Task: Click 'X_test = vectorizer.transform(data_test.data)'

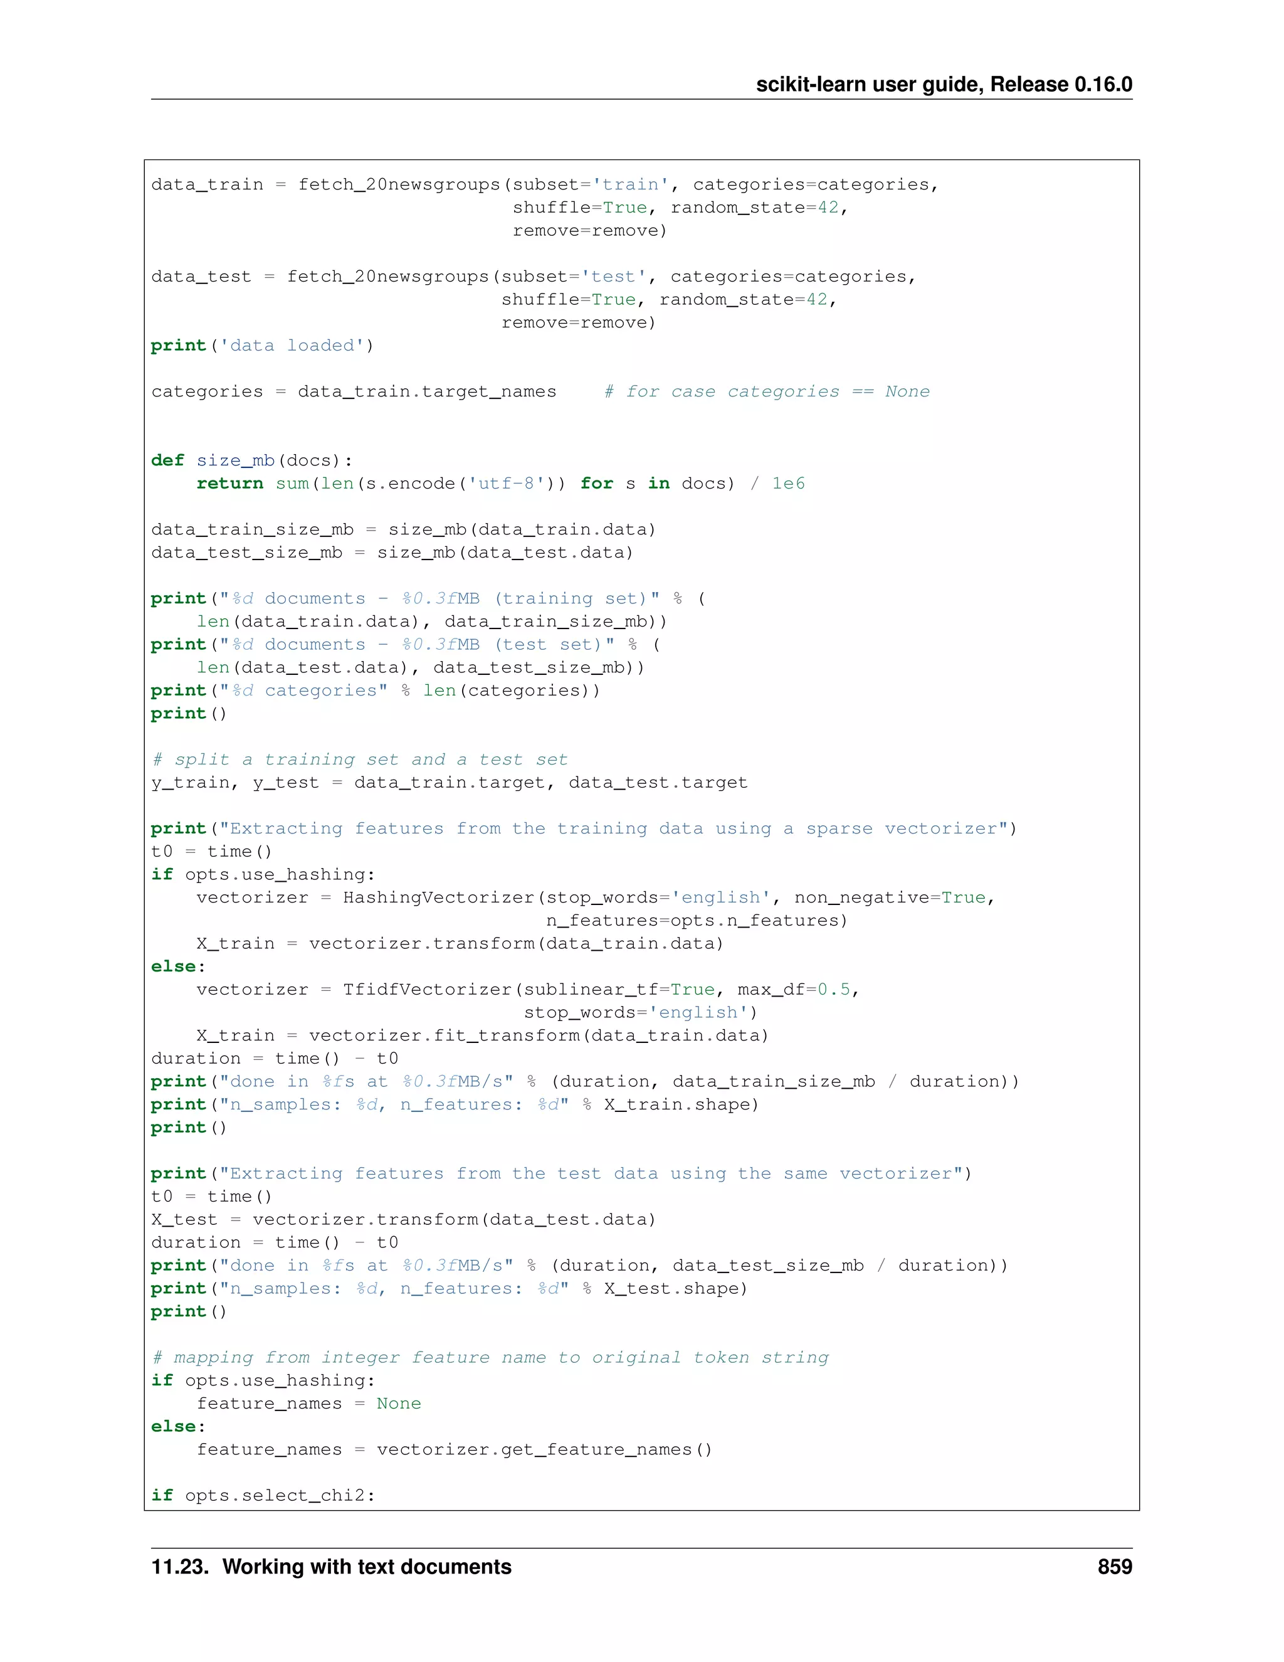Action: coord(404,1220)
